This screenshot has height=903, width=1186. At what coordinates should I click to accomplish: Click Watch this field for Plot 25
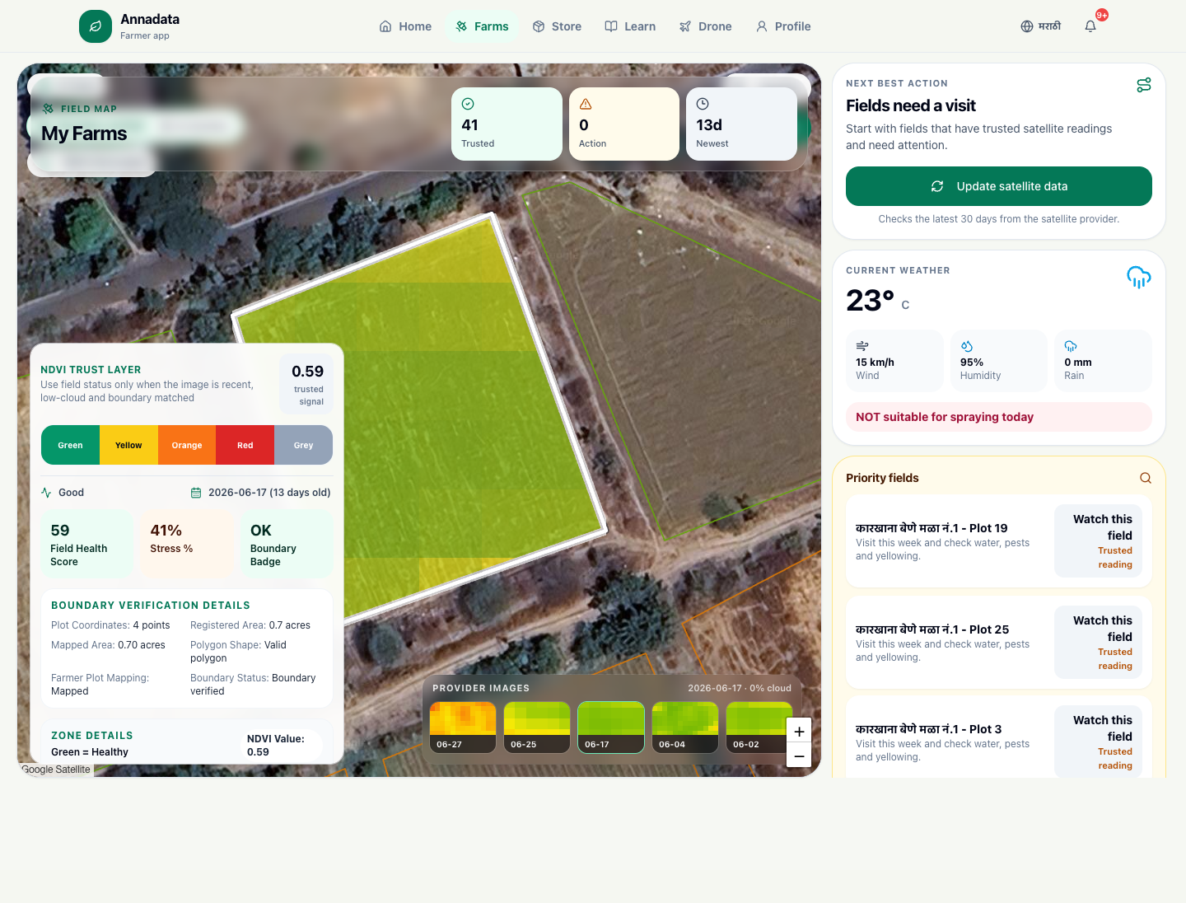tap(1098, 643)
